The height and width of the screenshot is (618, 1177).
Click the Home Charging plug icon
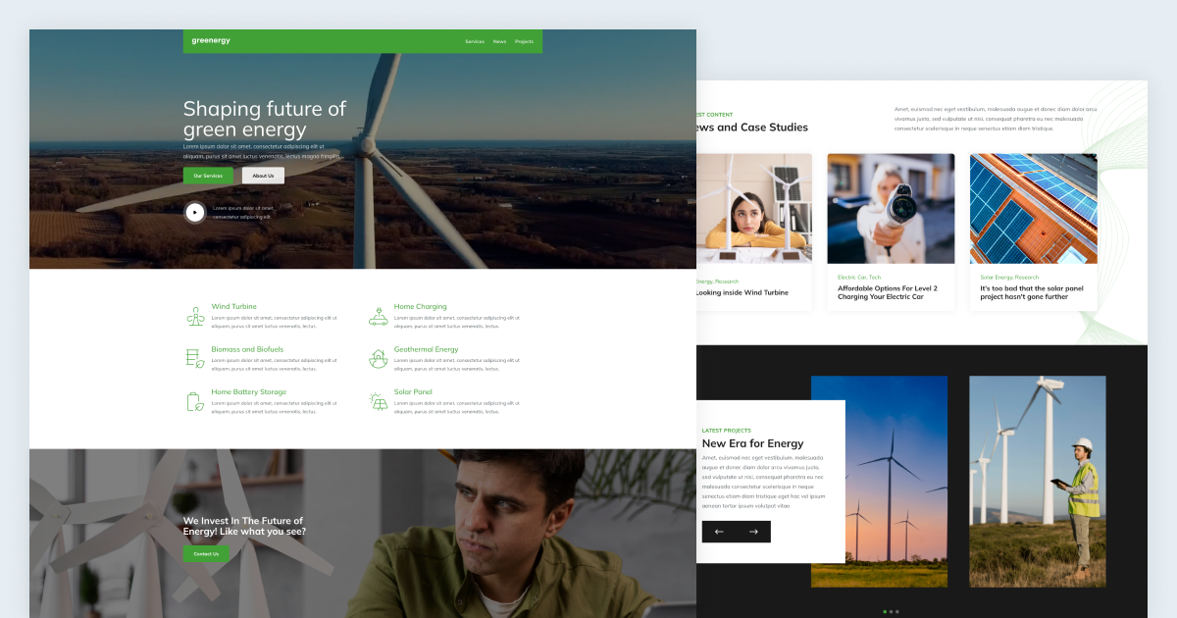click(x=378, y=314)
